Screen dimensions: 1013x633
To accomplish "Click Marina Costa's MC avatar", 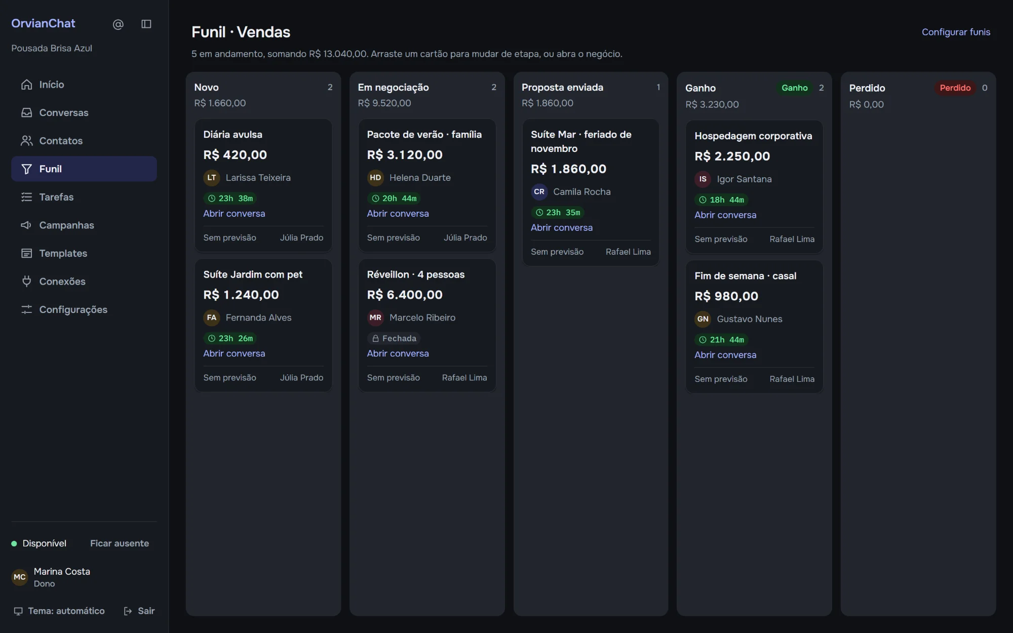I will (x=20, y=577).
